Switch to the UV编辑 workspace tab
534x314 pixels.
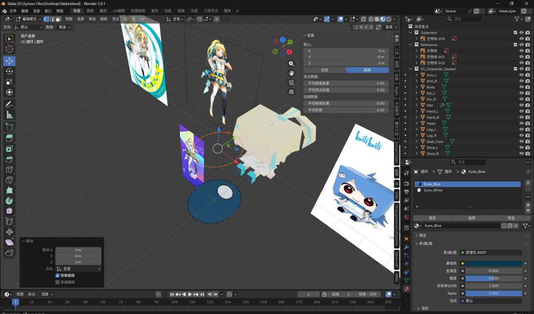119,11
